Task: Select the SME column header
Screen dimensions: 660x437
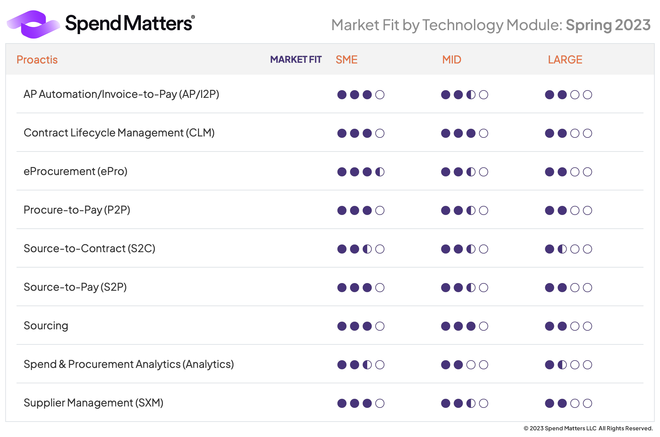Action: tap(346, 60)
